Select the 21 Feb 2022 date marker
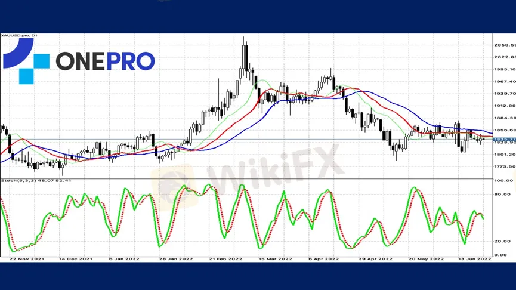This screenshot has width=516, height=290. [x=226, y=260]
